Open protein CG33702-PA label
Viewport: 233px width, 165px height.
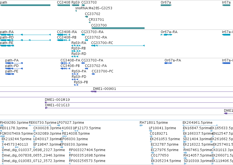click(x=96, y=66)
